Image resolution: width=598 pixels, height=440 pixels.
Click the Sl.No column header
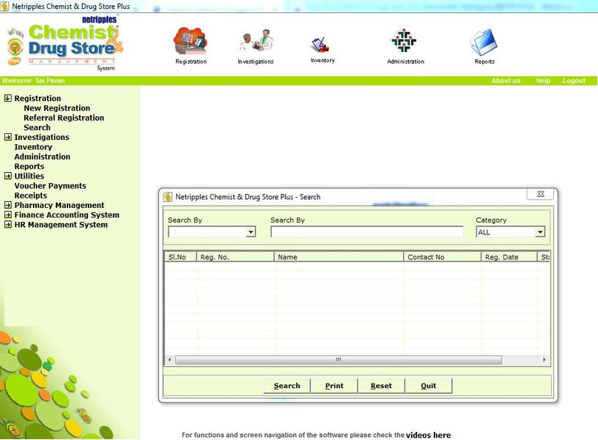pyautogui.click(x=180, y=257)
